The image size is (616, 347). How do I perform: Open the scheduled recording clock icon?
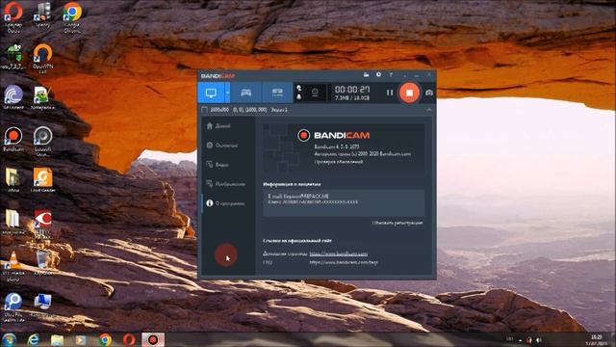pos(378,75)
